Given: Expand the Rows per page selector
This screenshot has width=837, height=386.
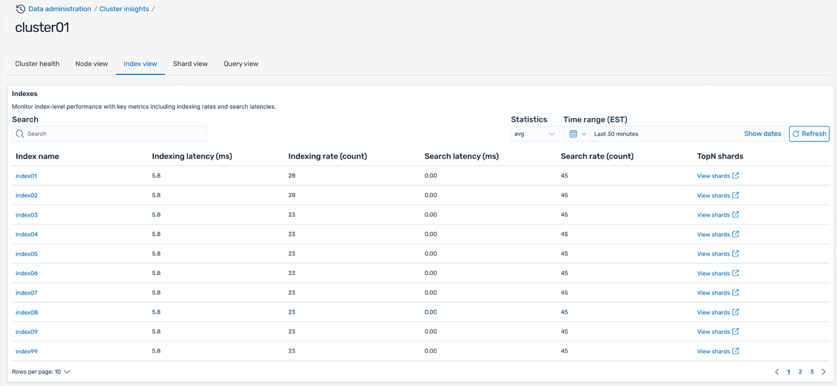Looking at the screenshot, I should 67,372.
